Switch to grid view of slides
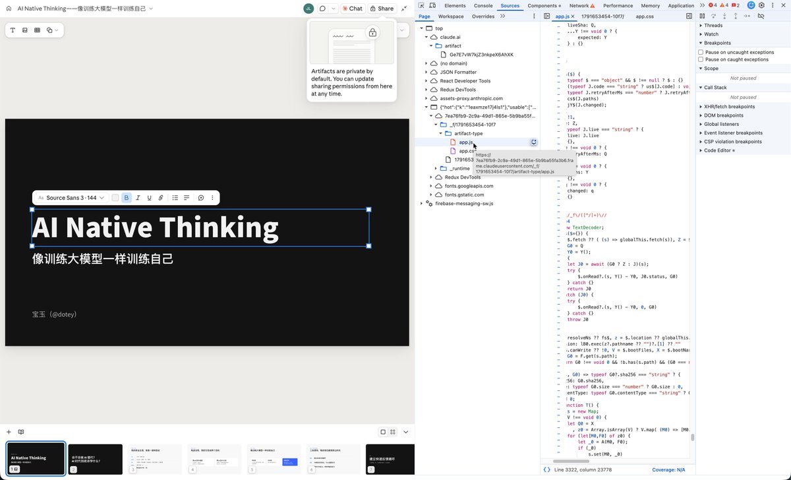The height and width of the screenshot is (480, 791). 393,432
